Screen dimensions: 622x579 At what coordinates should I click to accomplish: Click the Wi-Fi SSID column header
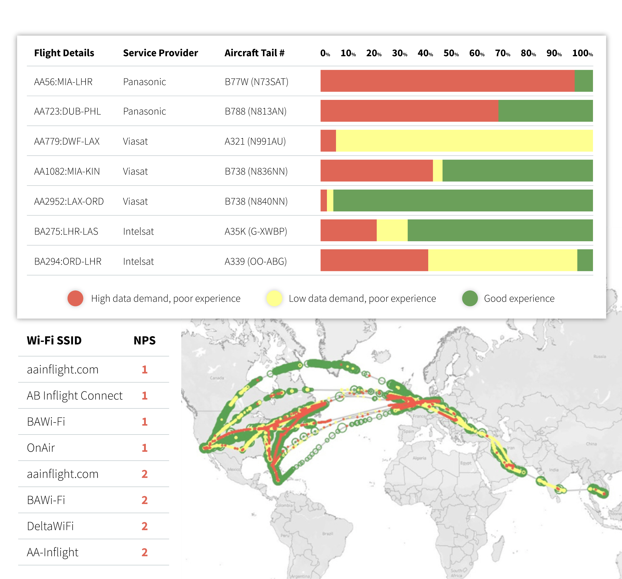click(x=54, y=341)
